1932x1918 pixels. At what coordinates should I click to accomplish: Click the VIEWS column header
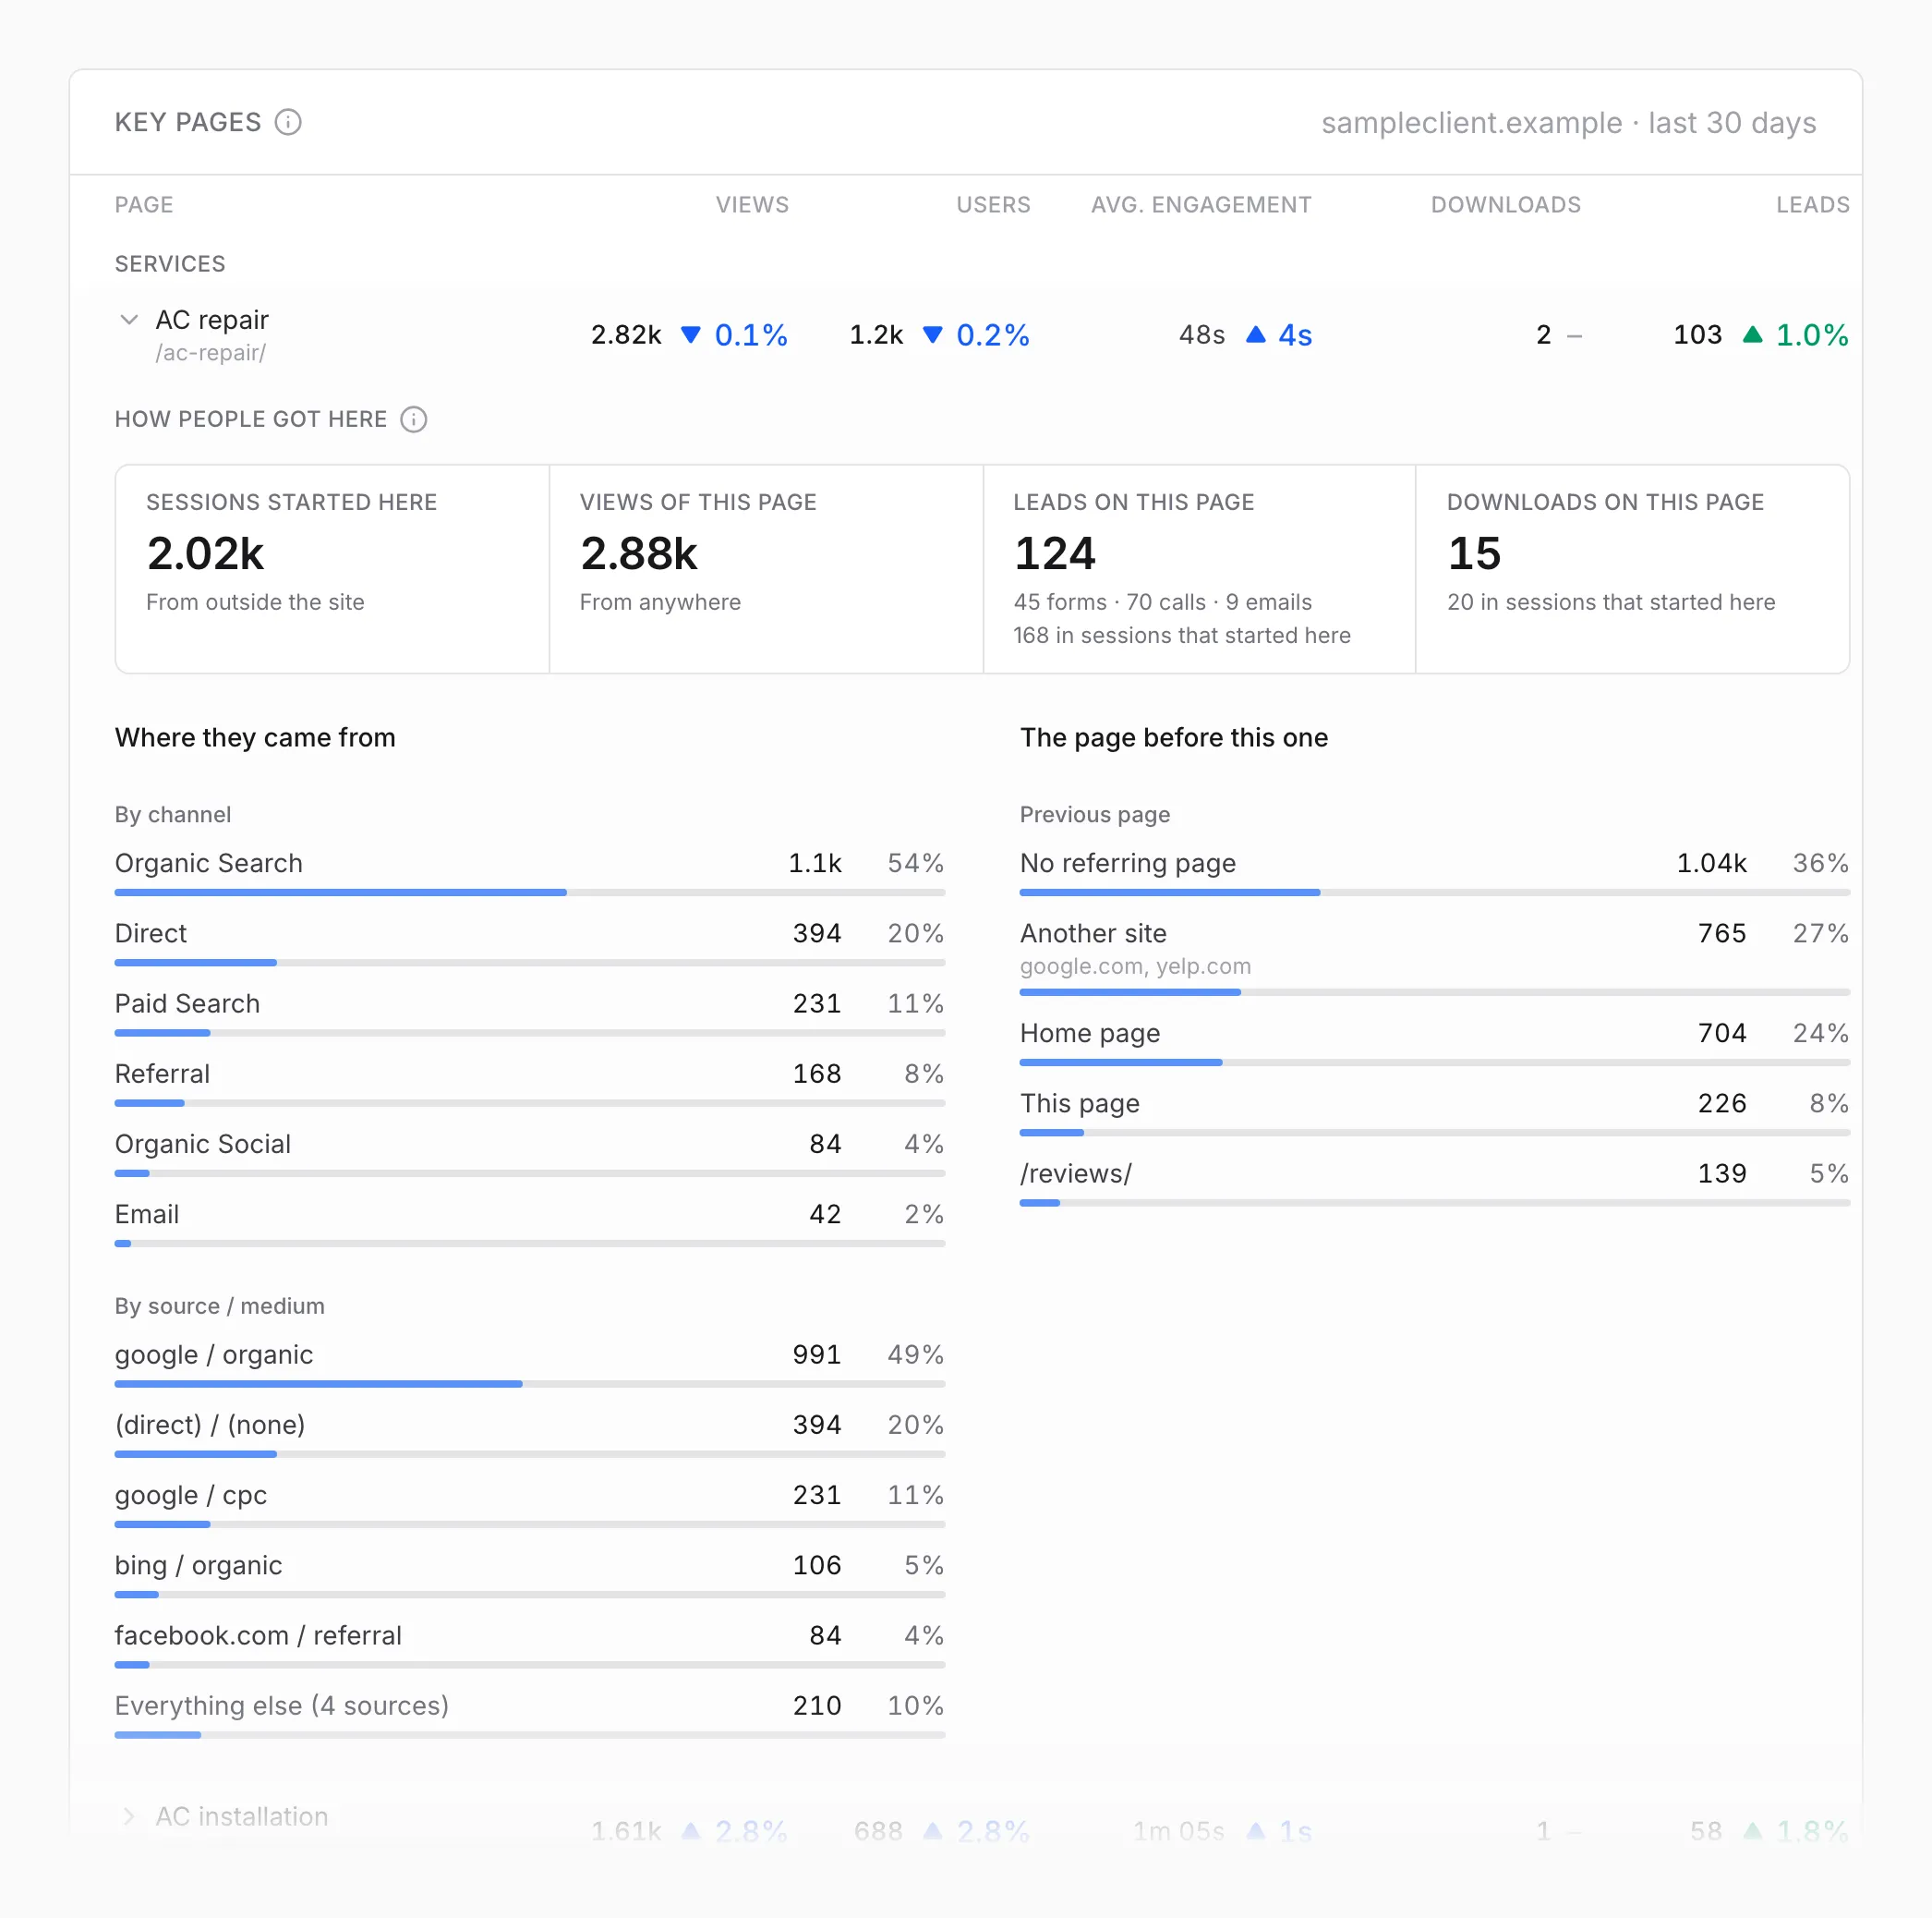(752, 205)
